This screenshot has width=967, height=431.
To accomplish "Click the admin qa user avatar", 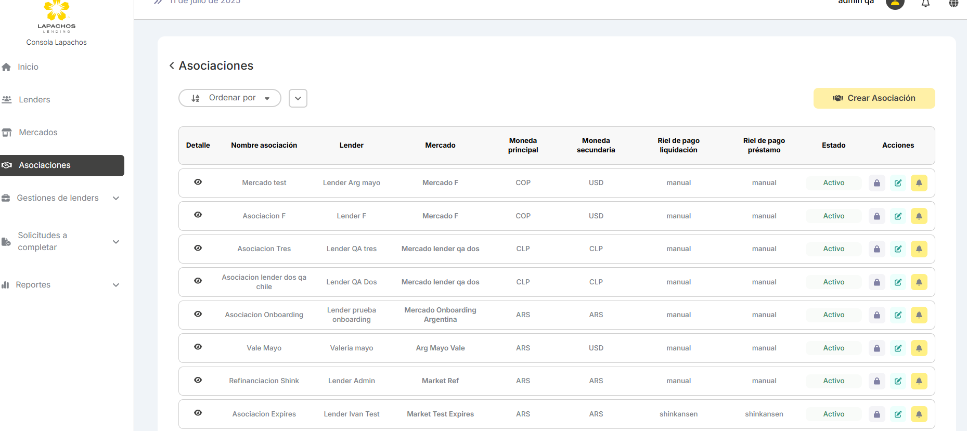I will pyautogui.click(x=895, y=4).
